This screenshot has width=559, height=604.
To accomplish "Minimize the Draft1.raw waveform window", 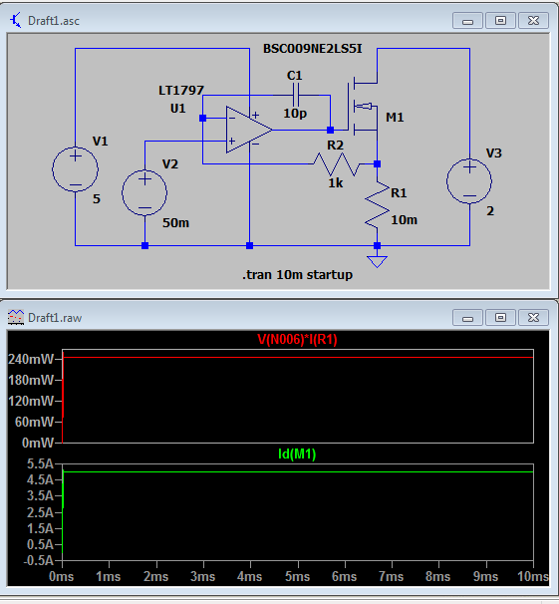I will coord(467,318).
